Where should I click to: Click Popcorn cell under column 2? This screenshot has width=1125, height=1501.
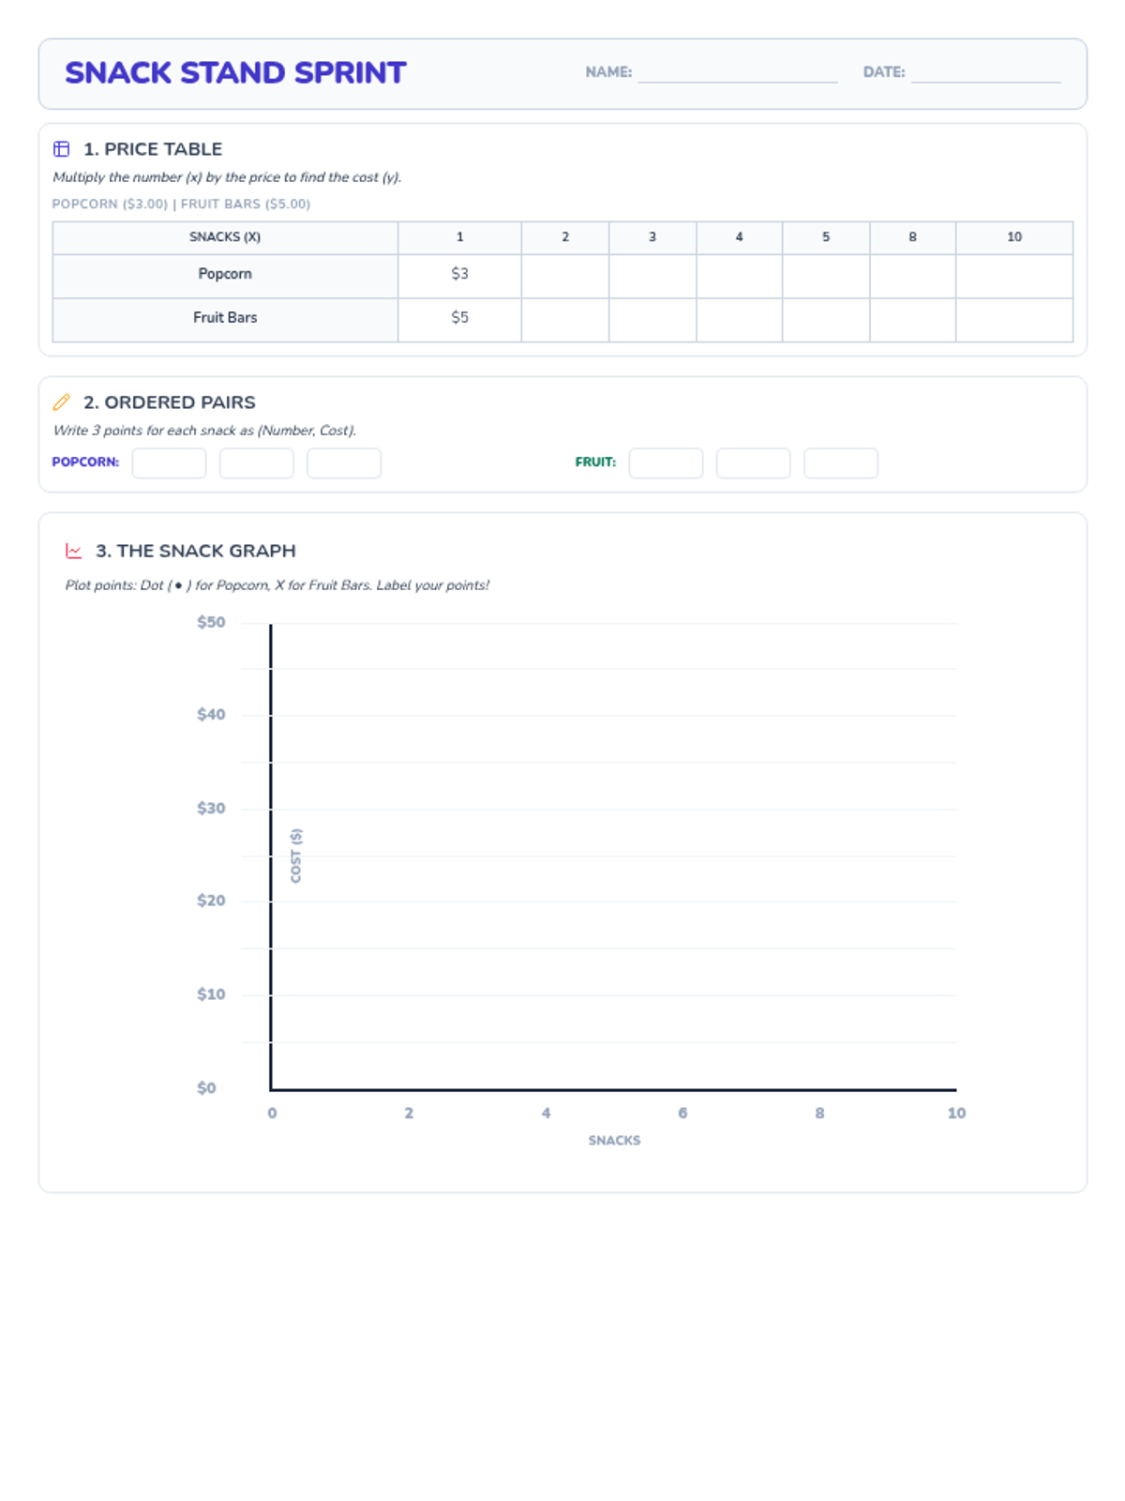[x=565, y=275]
